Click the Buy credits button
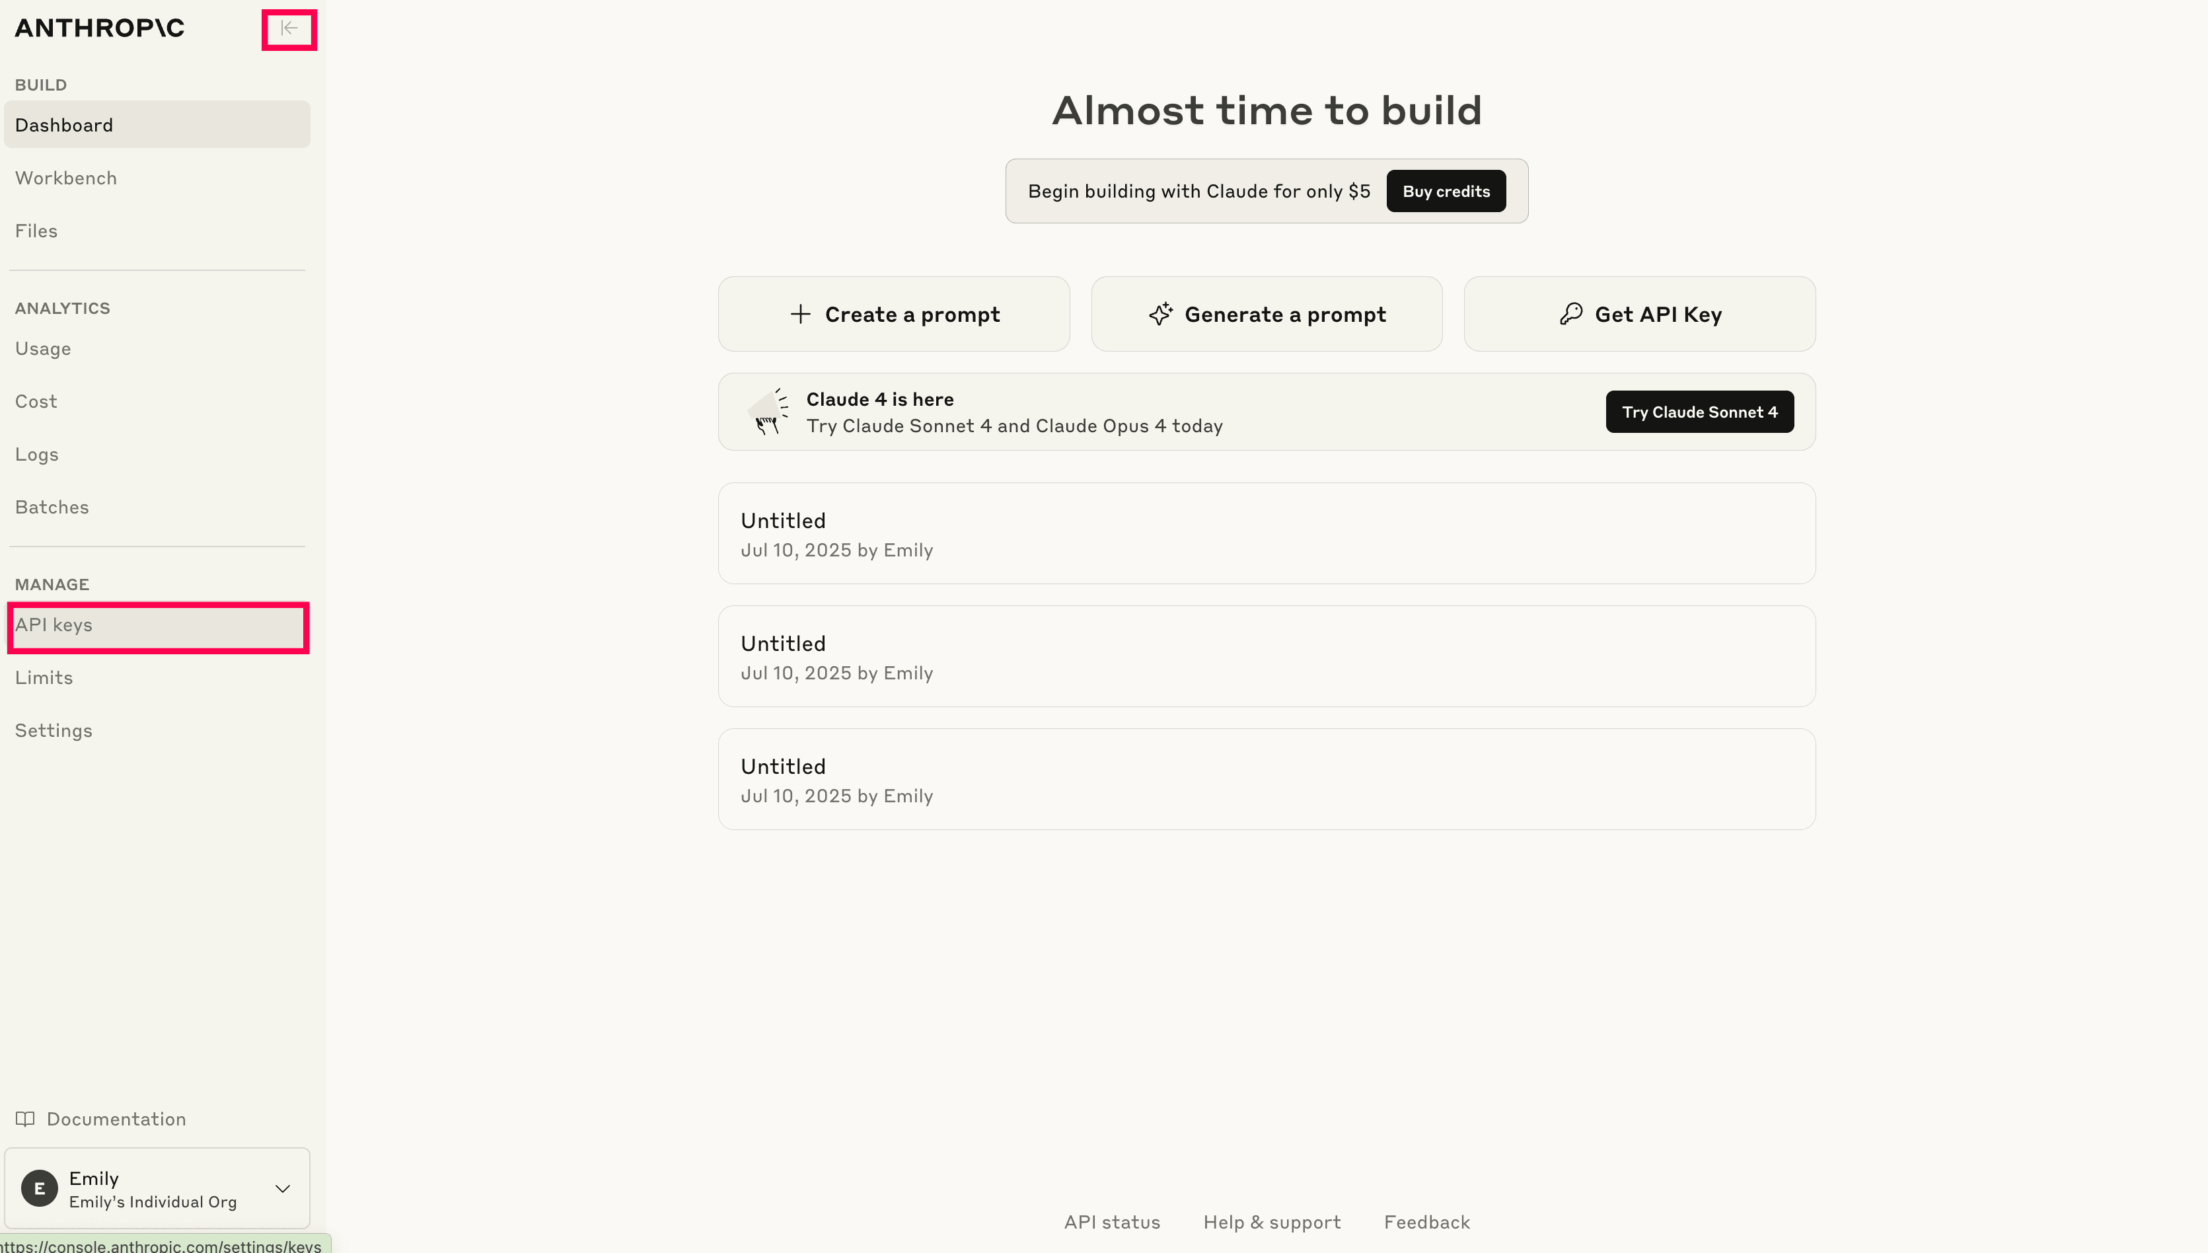2208x1253 pixels. pos(1445,191)
